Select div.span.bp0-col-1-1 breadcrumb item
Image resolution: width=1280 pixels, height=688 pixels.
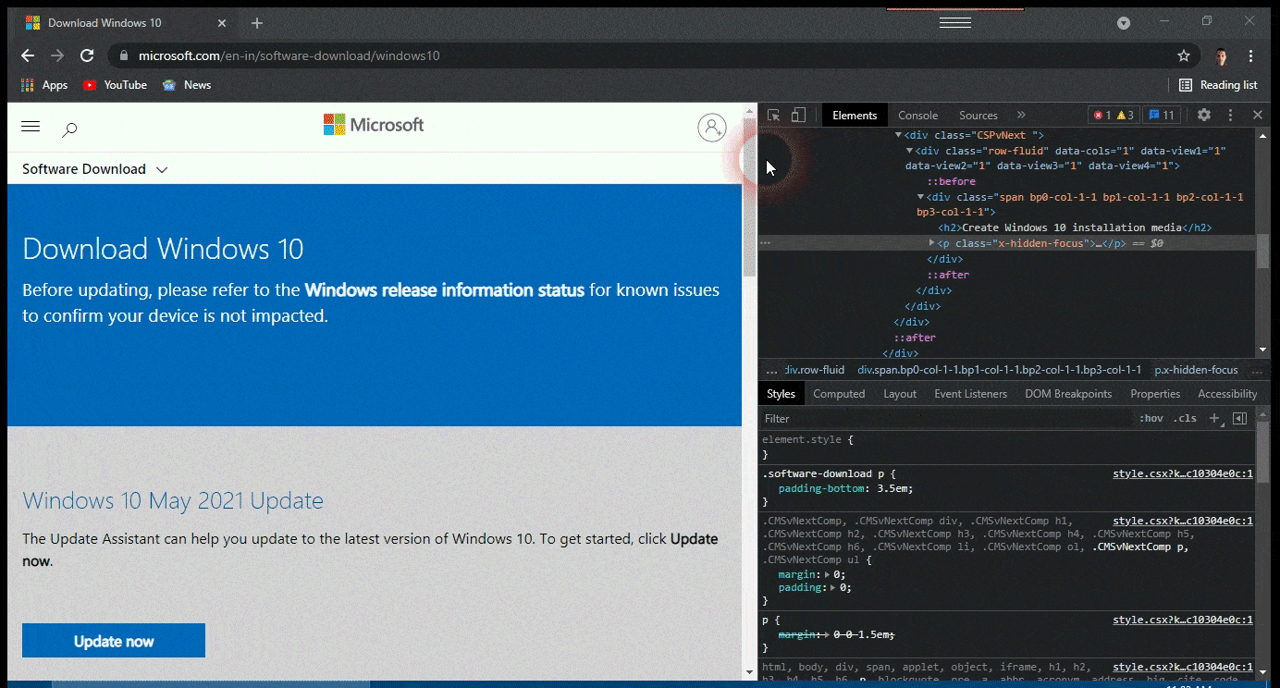tap(1000, 370)
